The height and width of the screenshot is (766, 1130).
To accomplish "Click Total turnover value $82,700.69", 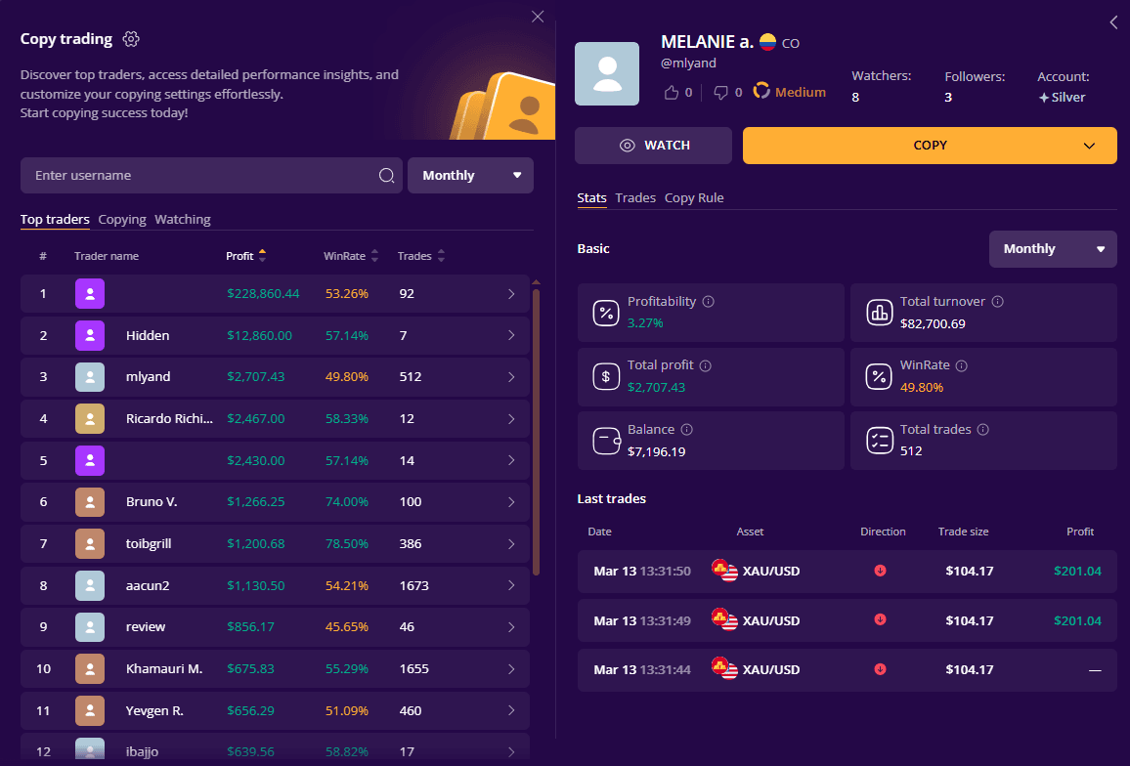I will 933,324.
